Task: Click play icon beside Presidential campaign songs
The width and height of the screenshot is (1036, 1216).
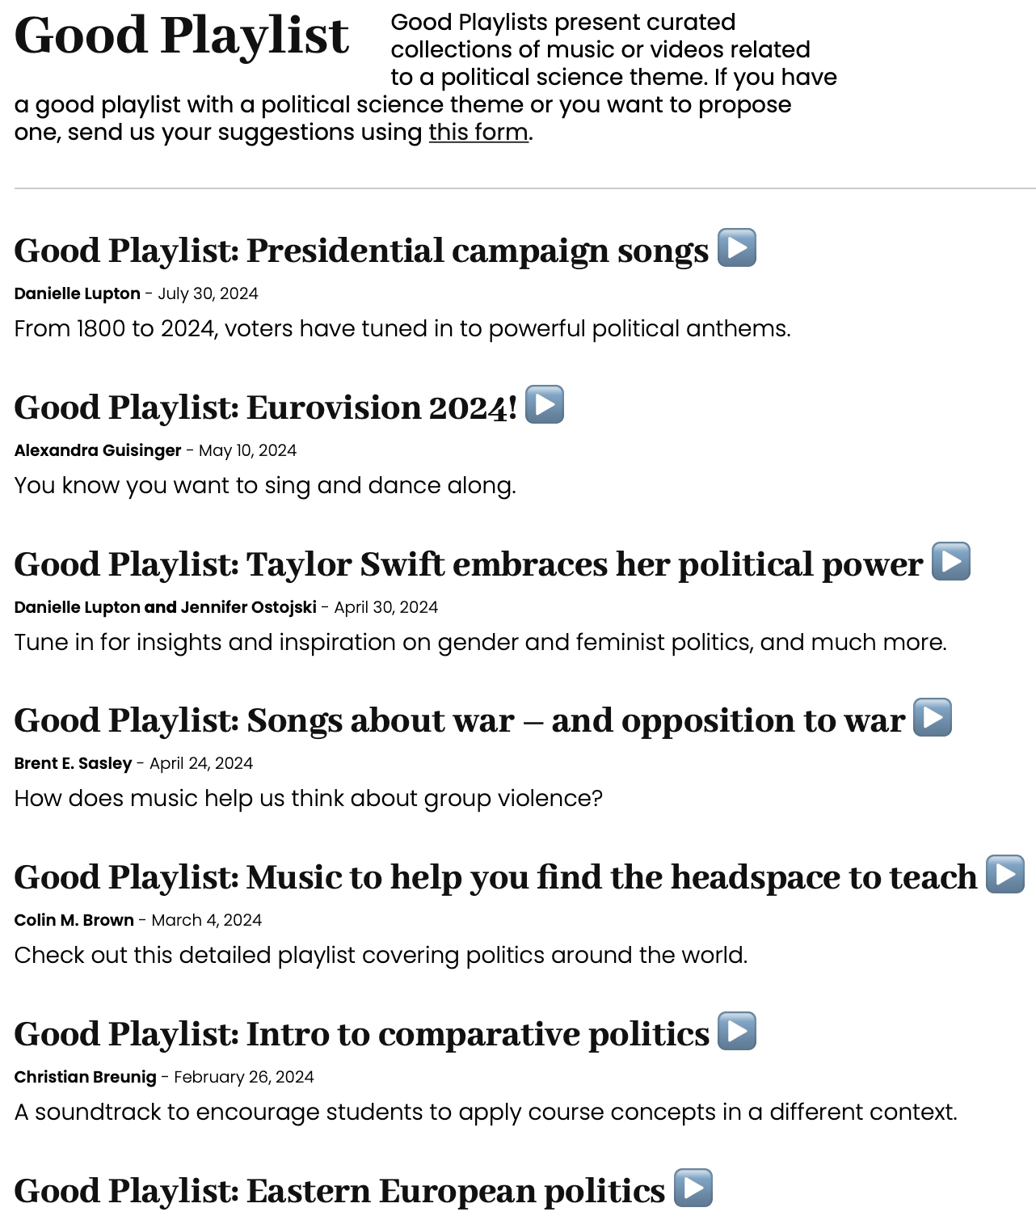Action: click(737, 247)
